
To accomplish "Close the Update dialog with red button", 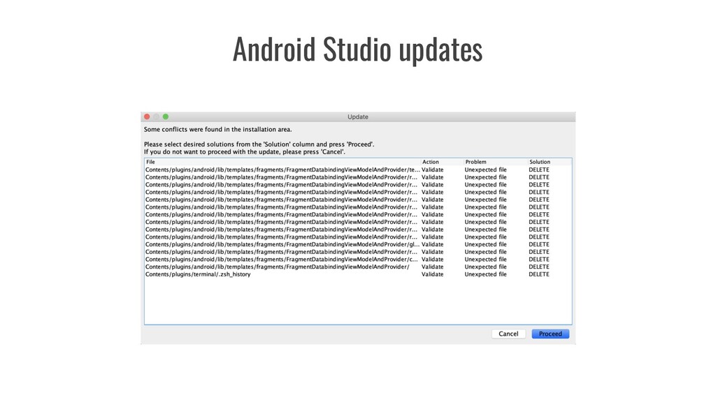I will [147, 117].
